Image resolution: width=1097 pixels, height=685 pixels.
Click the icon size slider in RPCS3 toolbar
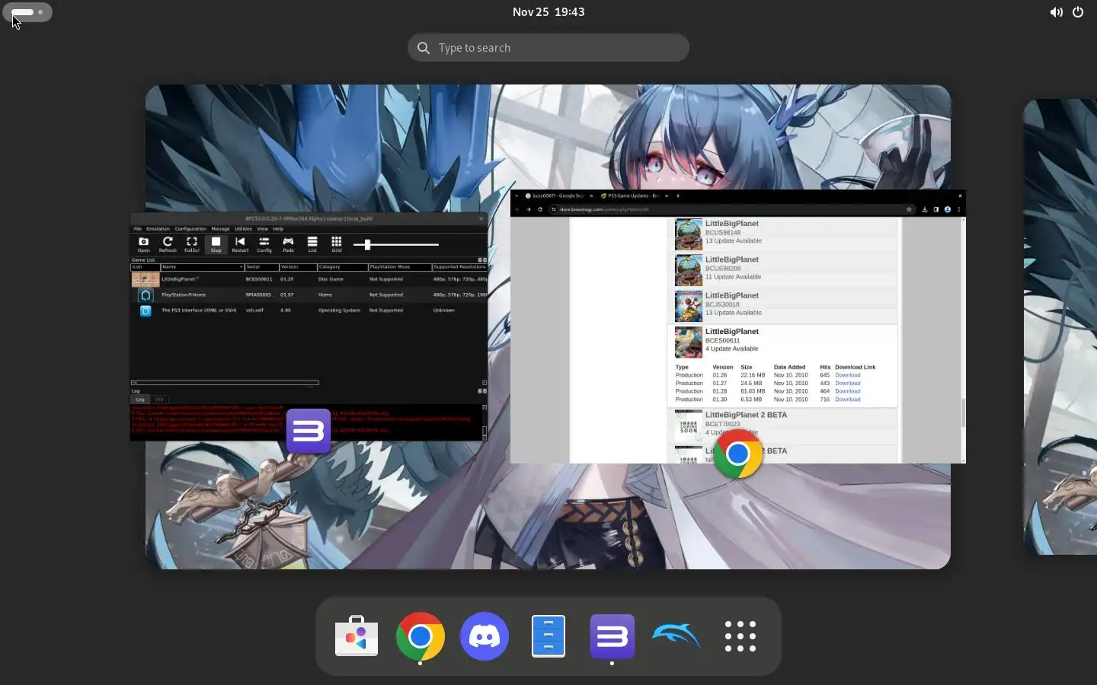click(396, 244)
